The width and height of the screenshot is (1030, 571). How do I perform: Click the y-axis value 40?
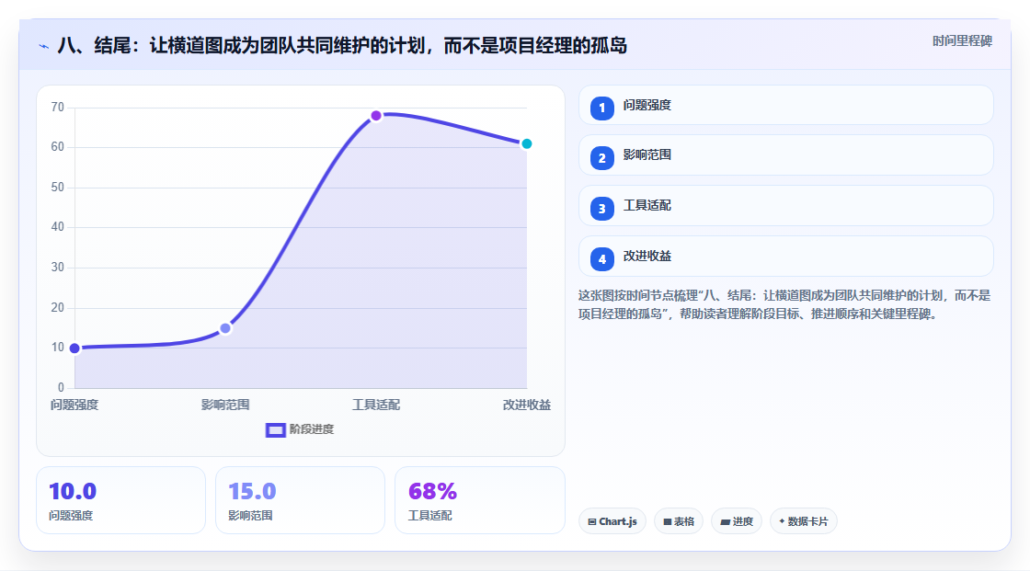58,227
